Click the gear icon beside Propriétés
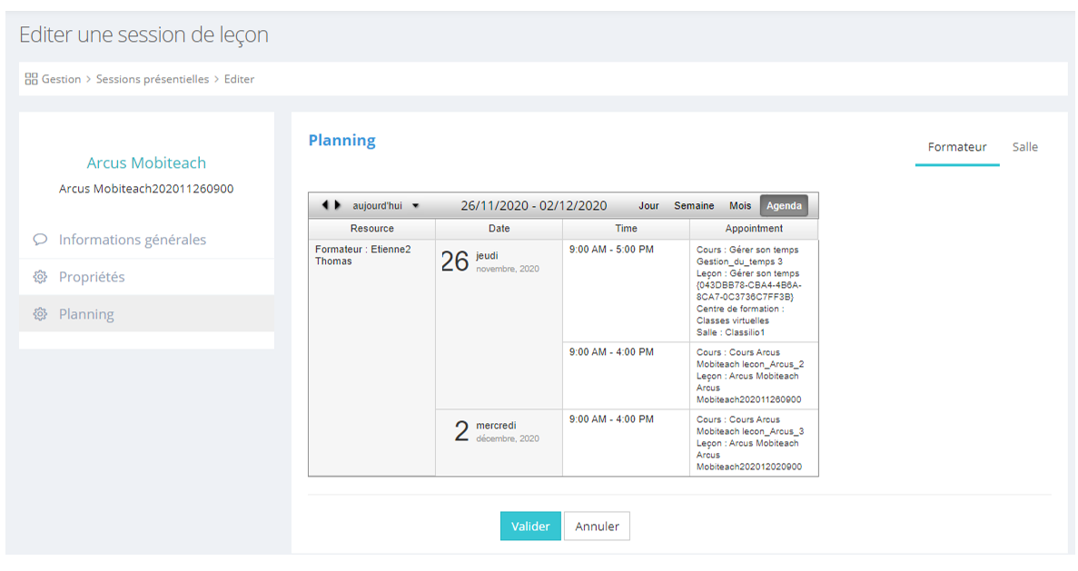 tap(40, 277)
